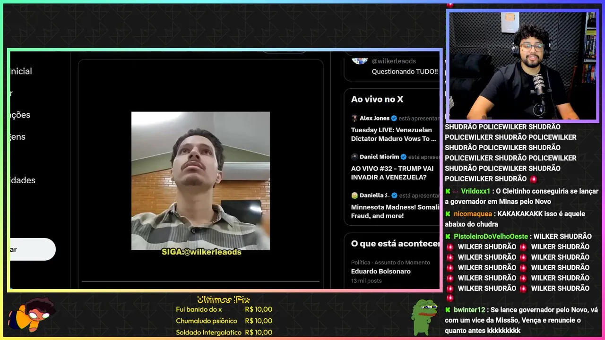605x340 pixels.
Task: Click Kick badge beside PistoleiroDoVelhoOeste
Action: click(448, 237)
